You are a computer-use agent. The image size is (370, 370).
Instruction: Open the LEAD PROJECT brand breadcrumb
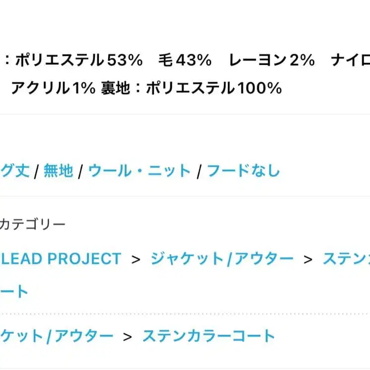[61, 259]
